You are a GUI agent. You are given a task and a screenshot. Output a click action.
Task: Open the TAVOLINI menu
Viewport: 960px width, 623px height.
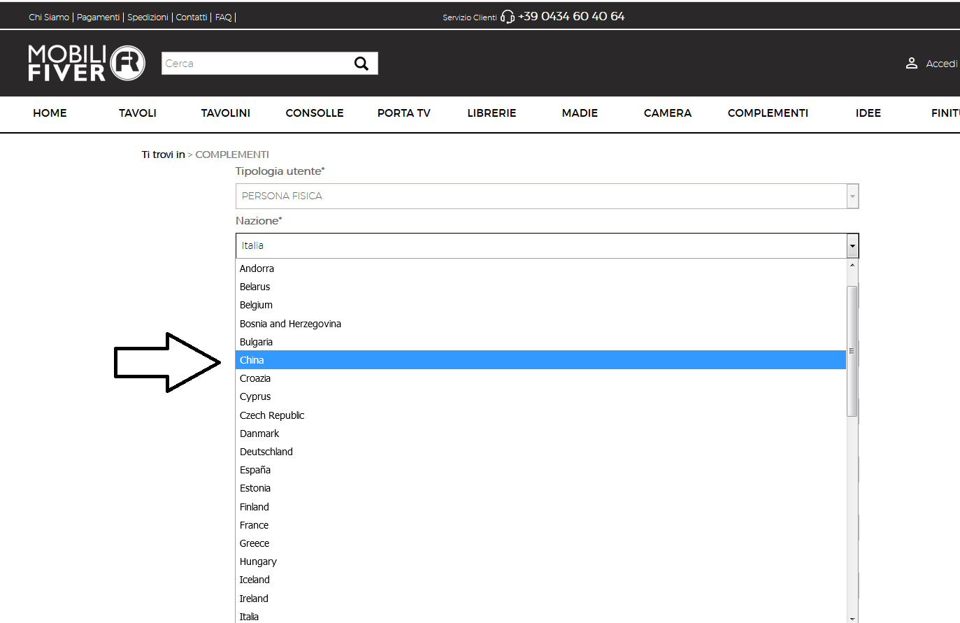coord(226,113)
